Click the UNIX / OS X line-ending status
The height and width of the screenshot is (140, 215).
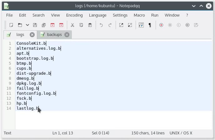(x=181, y=133)
